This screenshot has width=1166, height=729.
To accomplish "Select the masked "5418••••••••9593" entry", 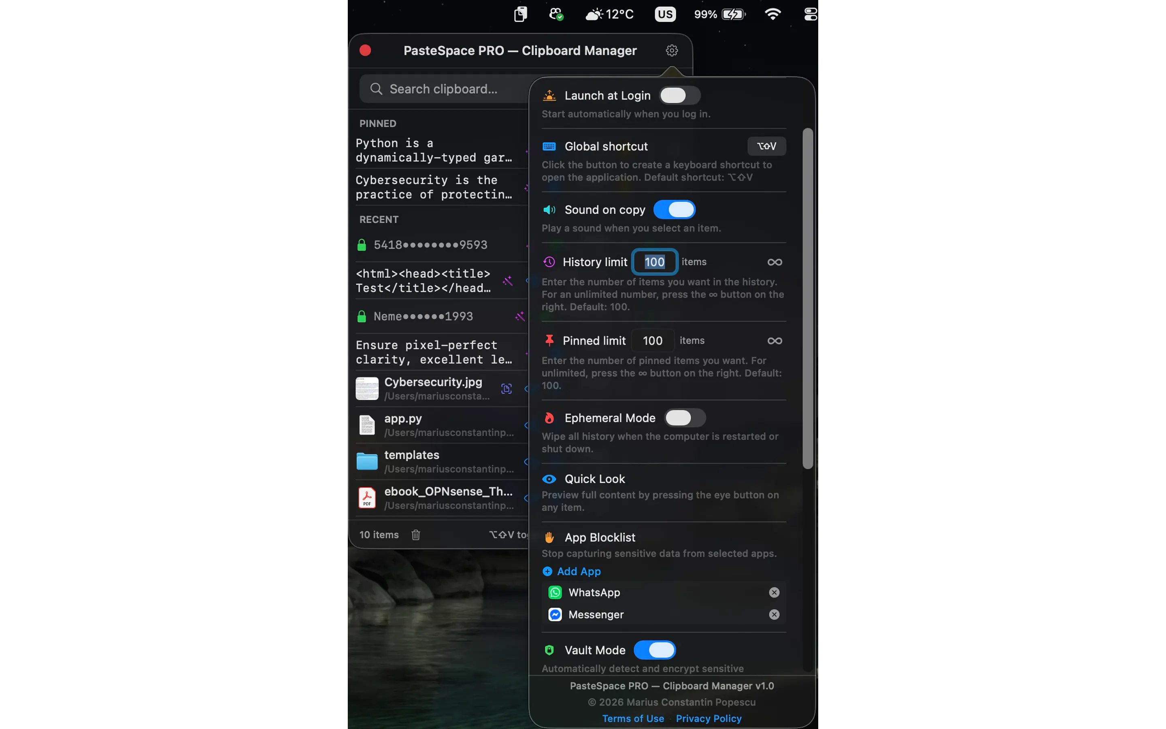I will click(431, 245).
